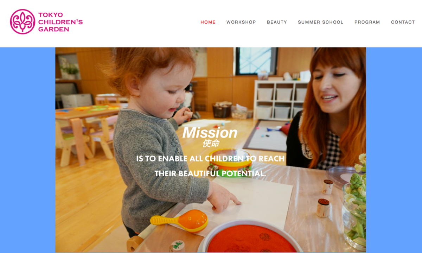
Task: Click the "THEIR BEAUTIFUL POTENTIAL." text
Action: click(210, 173)
